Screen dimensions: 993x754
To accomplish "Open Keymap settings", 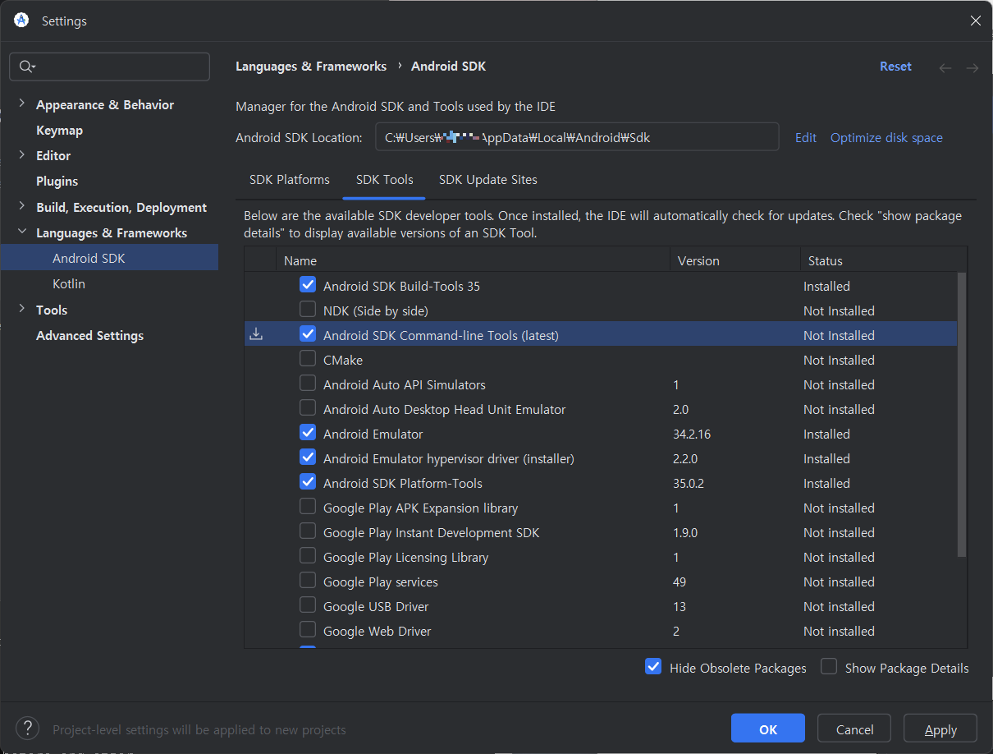I will (59, 130).
